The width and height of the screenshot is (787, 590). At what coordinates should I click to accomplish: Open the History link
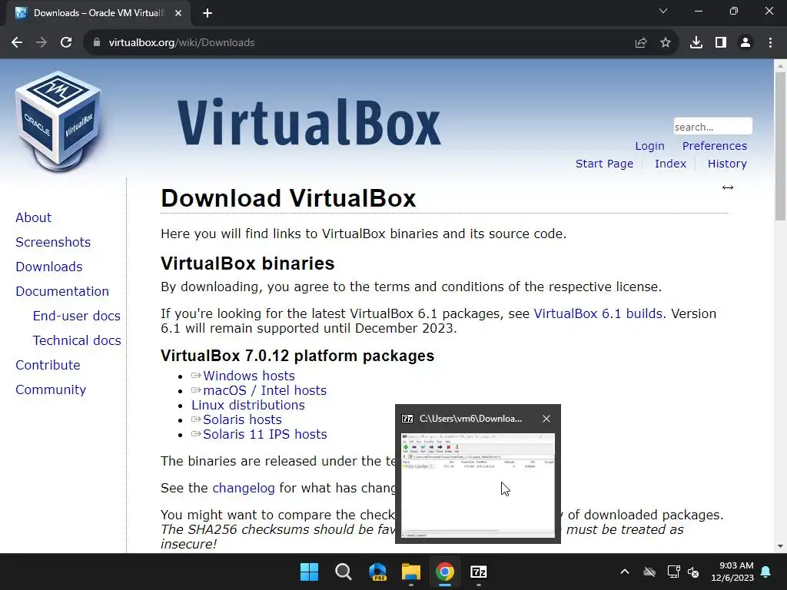[727, 164]
